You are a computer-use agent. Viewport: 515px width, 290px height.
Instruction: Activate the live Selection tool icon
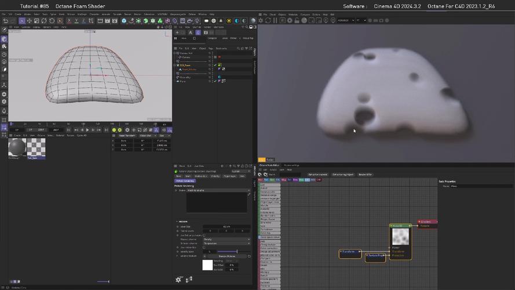[x=21, y=21]
